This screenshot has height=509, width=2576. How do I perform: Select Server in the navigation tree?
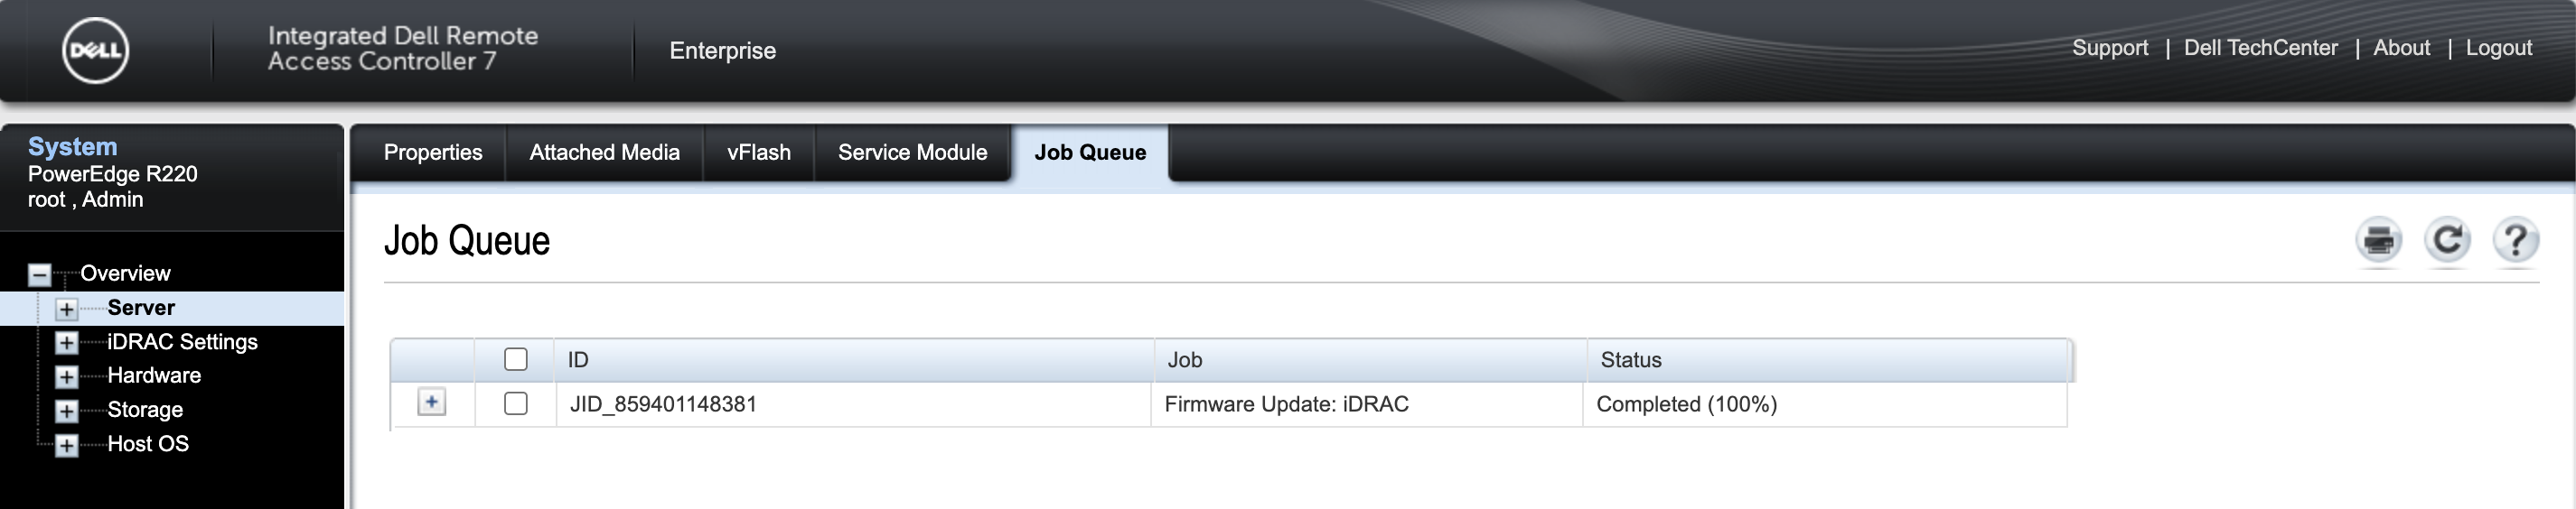click(141, 308)
